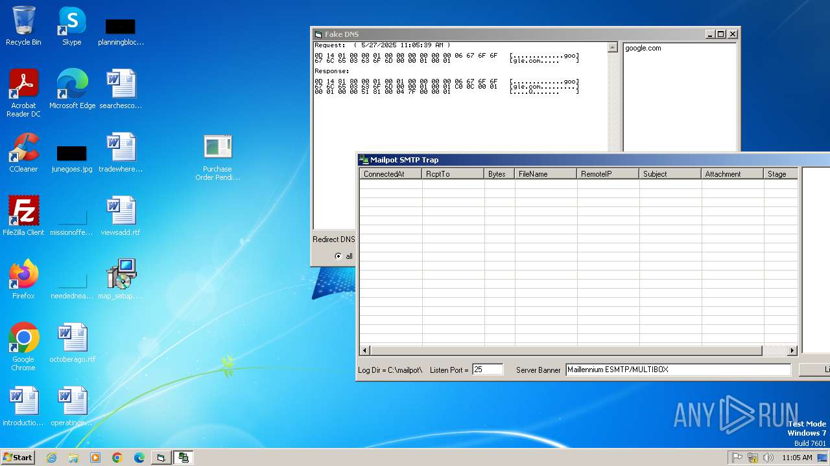Select the introductio Word document icon
830x466 pixels.
click(23, 406)
